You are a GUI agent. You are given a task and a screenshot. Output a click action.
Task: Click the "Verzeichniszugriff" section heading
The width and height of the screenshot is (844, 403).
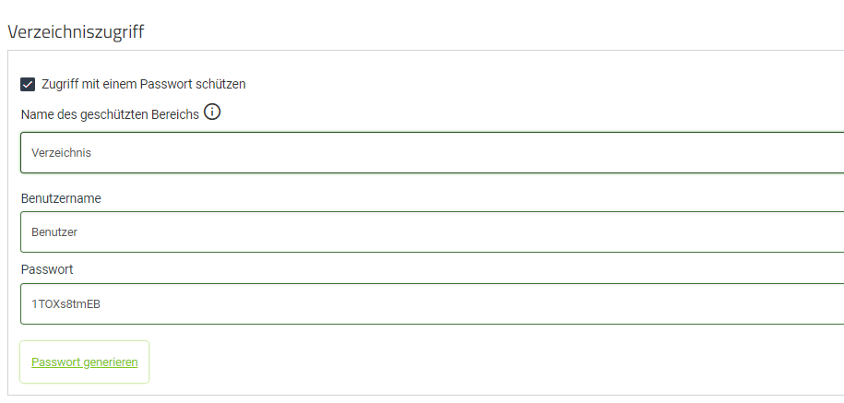[77, 31]
